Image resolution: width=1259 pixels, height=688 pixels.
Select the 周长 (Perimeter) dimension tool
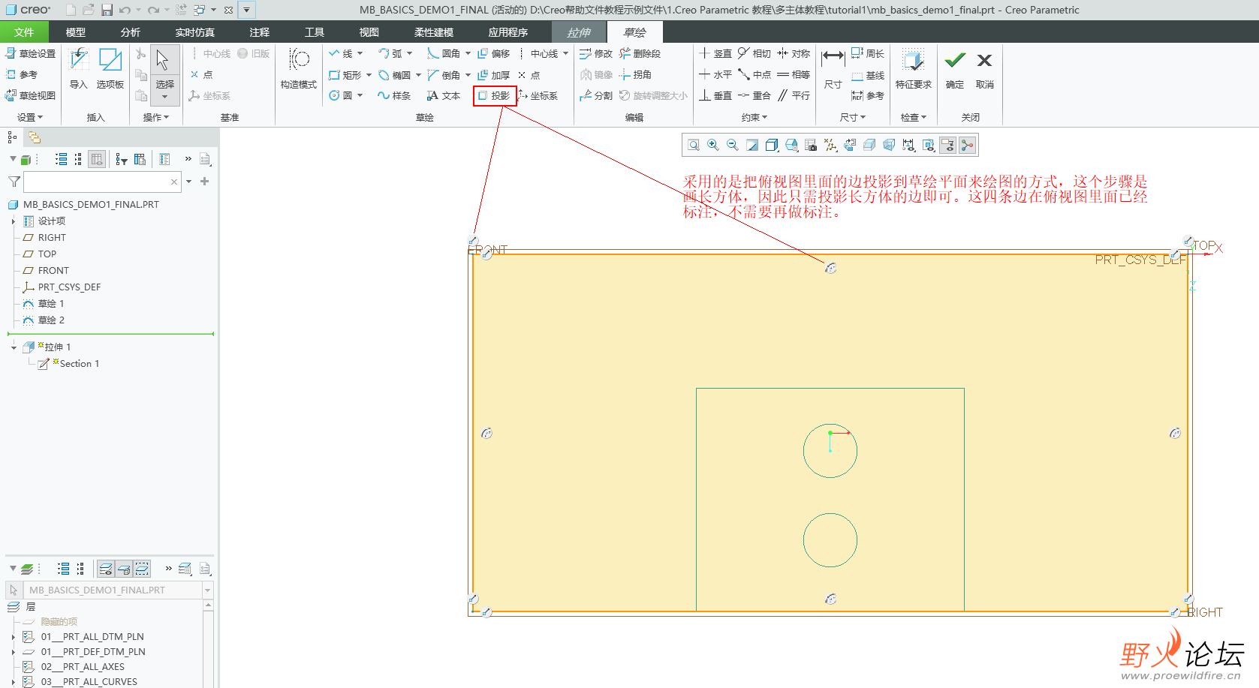point(868,53)
